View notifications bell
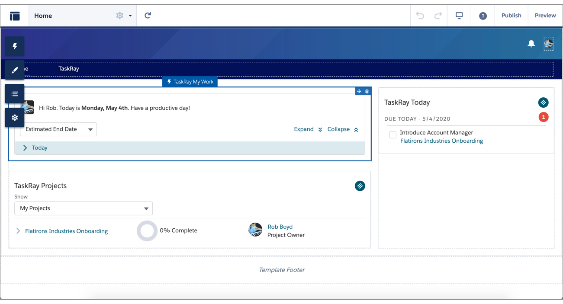Viewport: 563px width, 304px height. click(x=531, y=44)
